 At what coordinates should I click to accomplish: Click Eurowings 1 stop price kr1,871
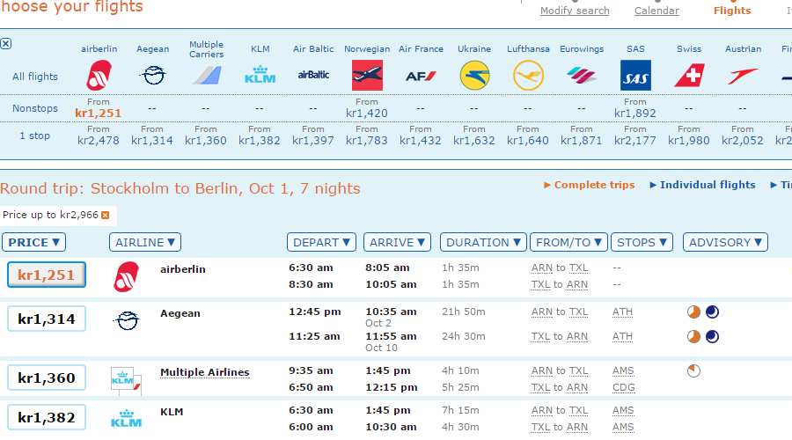[582, 141]
